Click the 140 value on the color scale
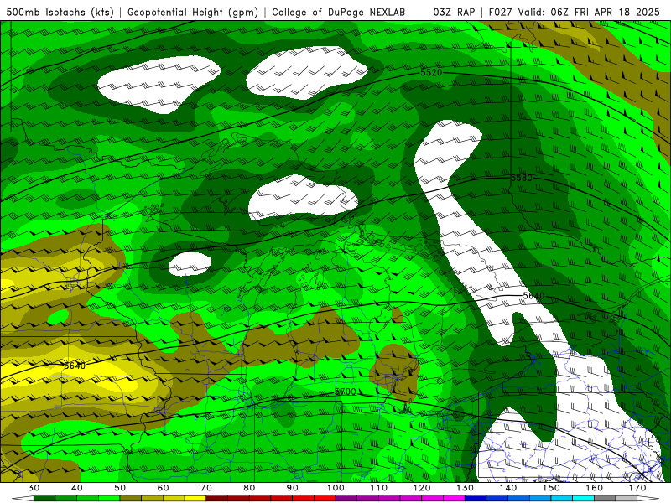 point(508,488)
